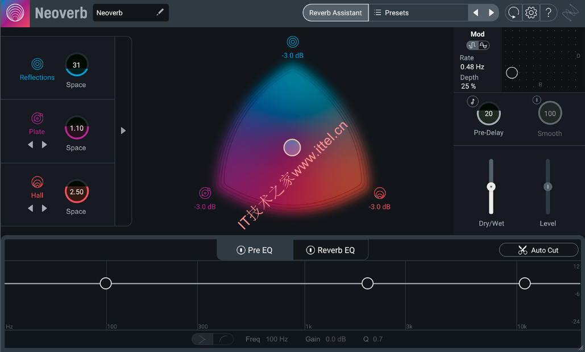
Task: Click the Smooth knob showing 100
Action: click(x=550, y=113)
